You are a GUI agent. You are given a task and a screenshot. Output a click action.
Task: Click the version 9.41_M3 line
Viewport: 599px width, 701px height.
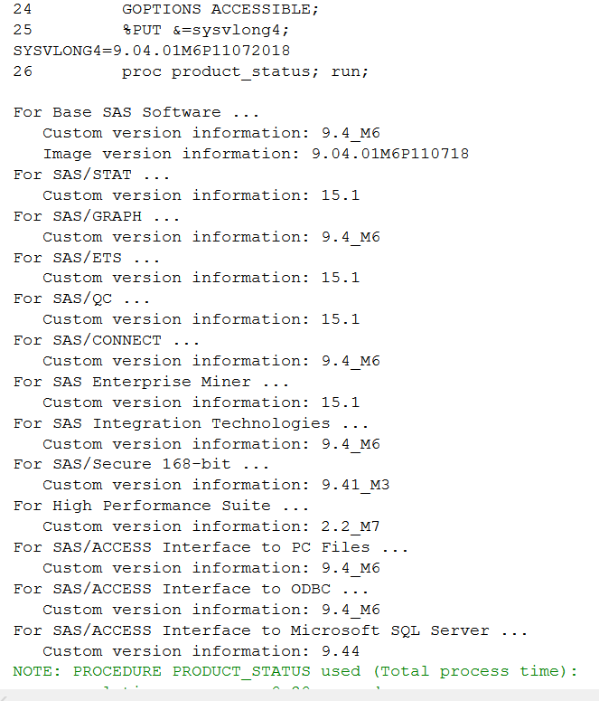(216, 485)
